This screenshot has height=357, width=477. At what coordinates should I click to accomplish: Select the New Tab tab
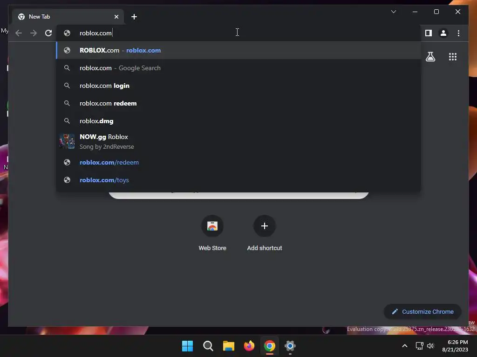point(68,17)
